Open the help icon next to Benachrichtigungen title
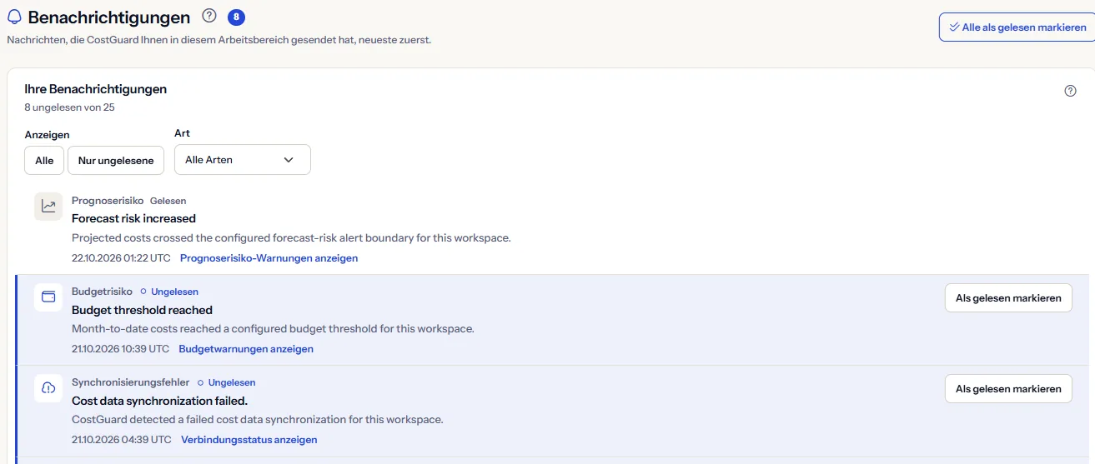1095x464 pixels. 209,16
